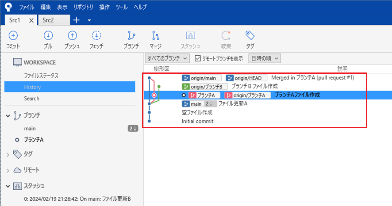
Task: Click the origin/main branch label
Action: pyautogui.click(x=201, y=78)
